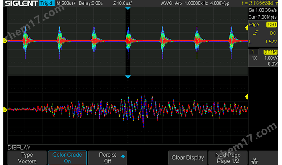282x165 pixels.
Task: Open the DC1M channel coupling box
Action: point(270,52)
